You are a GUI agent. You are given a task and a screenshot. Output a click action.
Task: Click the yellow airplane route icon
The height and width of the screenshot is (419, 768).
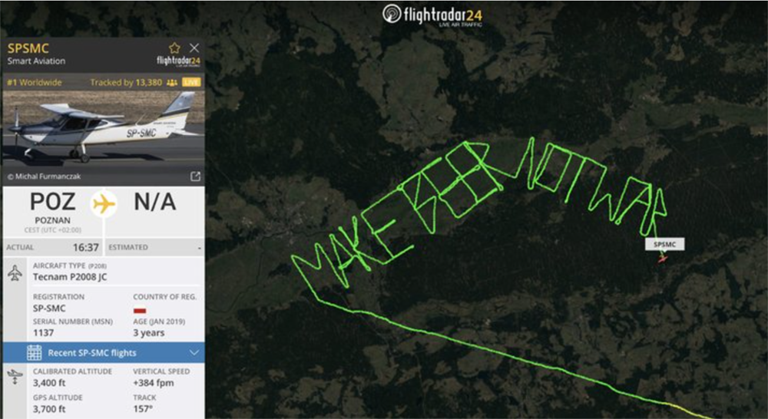pos(104,203)
